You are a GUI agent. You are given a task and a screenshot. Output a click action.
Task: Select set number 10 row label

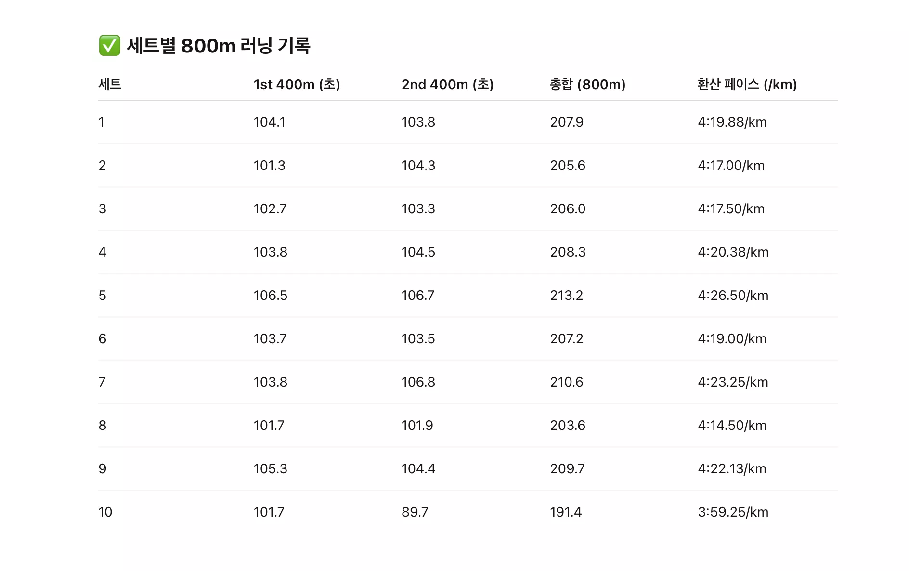105,512
